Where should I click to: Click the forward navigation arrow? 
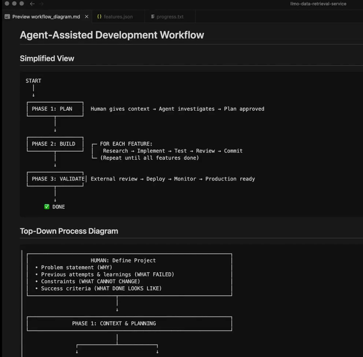(x=42, y=4)
